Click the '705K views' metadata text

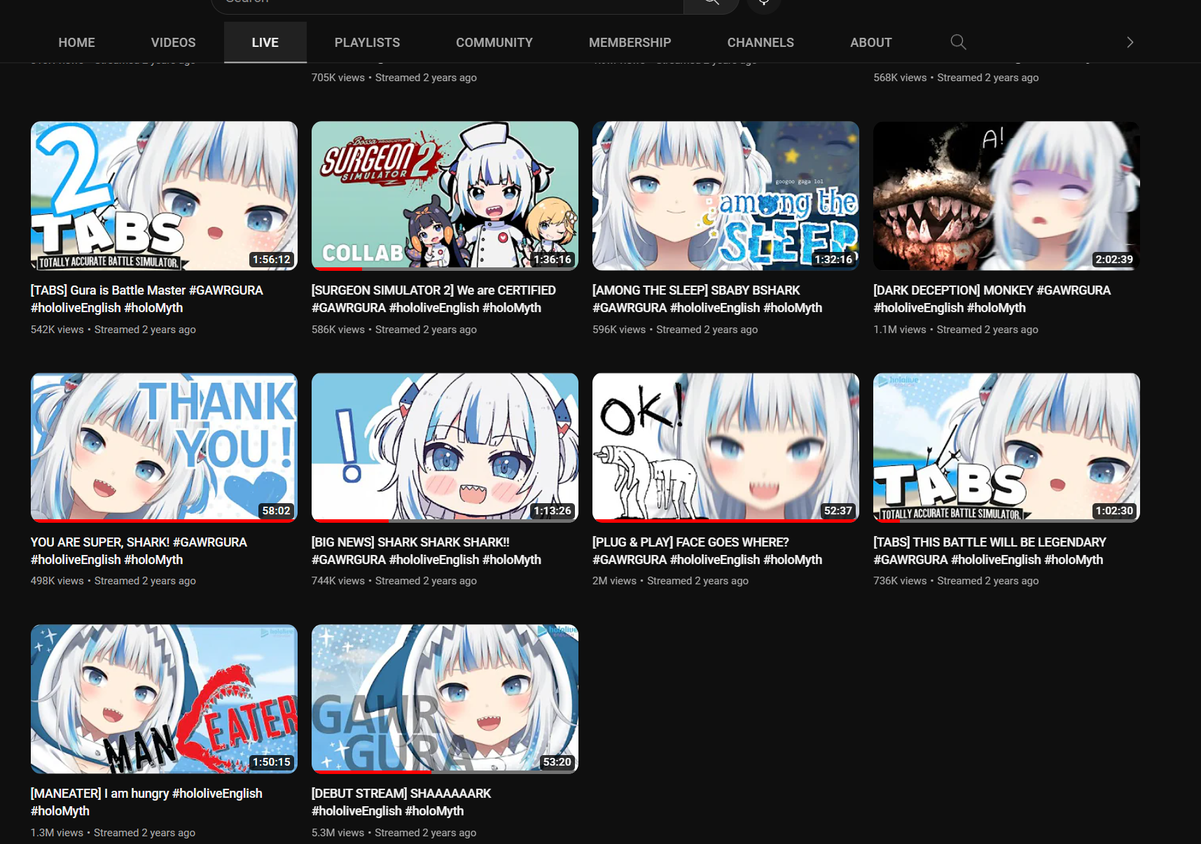pyautogui.click(x=338, y=78)
